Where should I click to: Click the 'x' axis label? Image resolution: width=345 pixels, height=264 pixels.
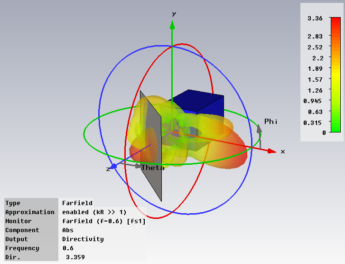pyautogui.click(x=283, y=151)
